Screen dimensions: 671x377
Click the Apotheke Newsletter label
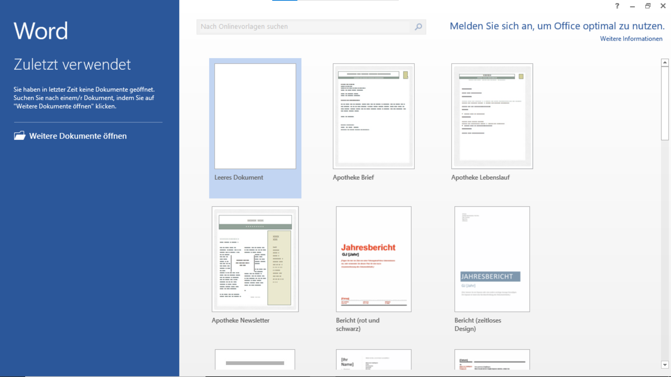tap(240, 320)
